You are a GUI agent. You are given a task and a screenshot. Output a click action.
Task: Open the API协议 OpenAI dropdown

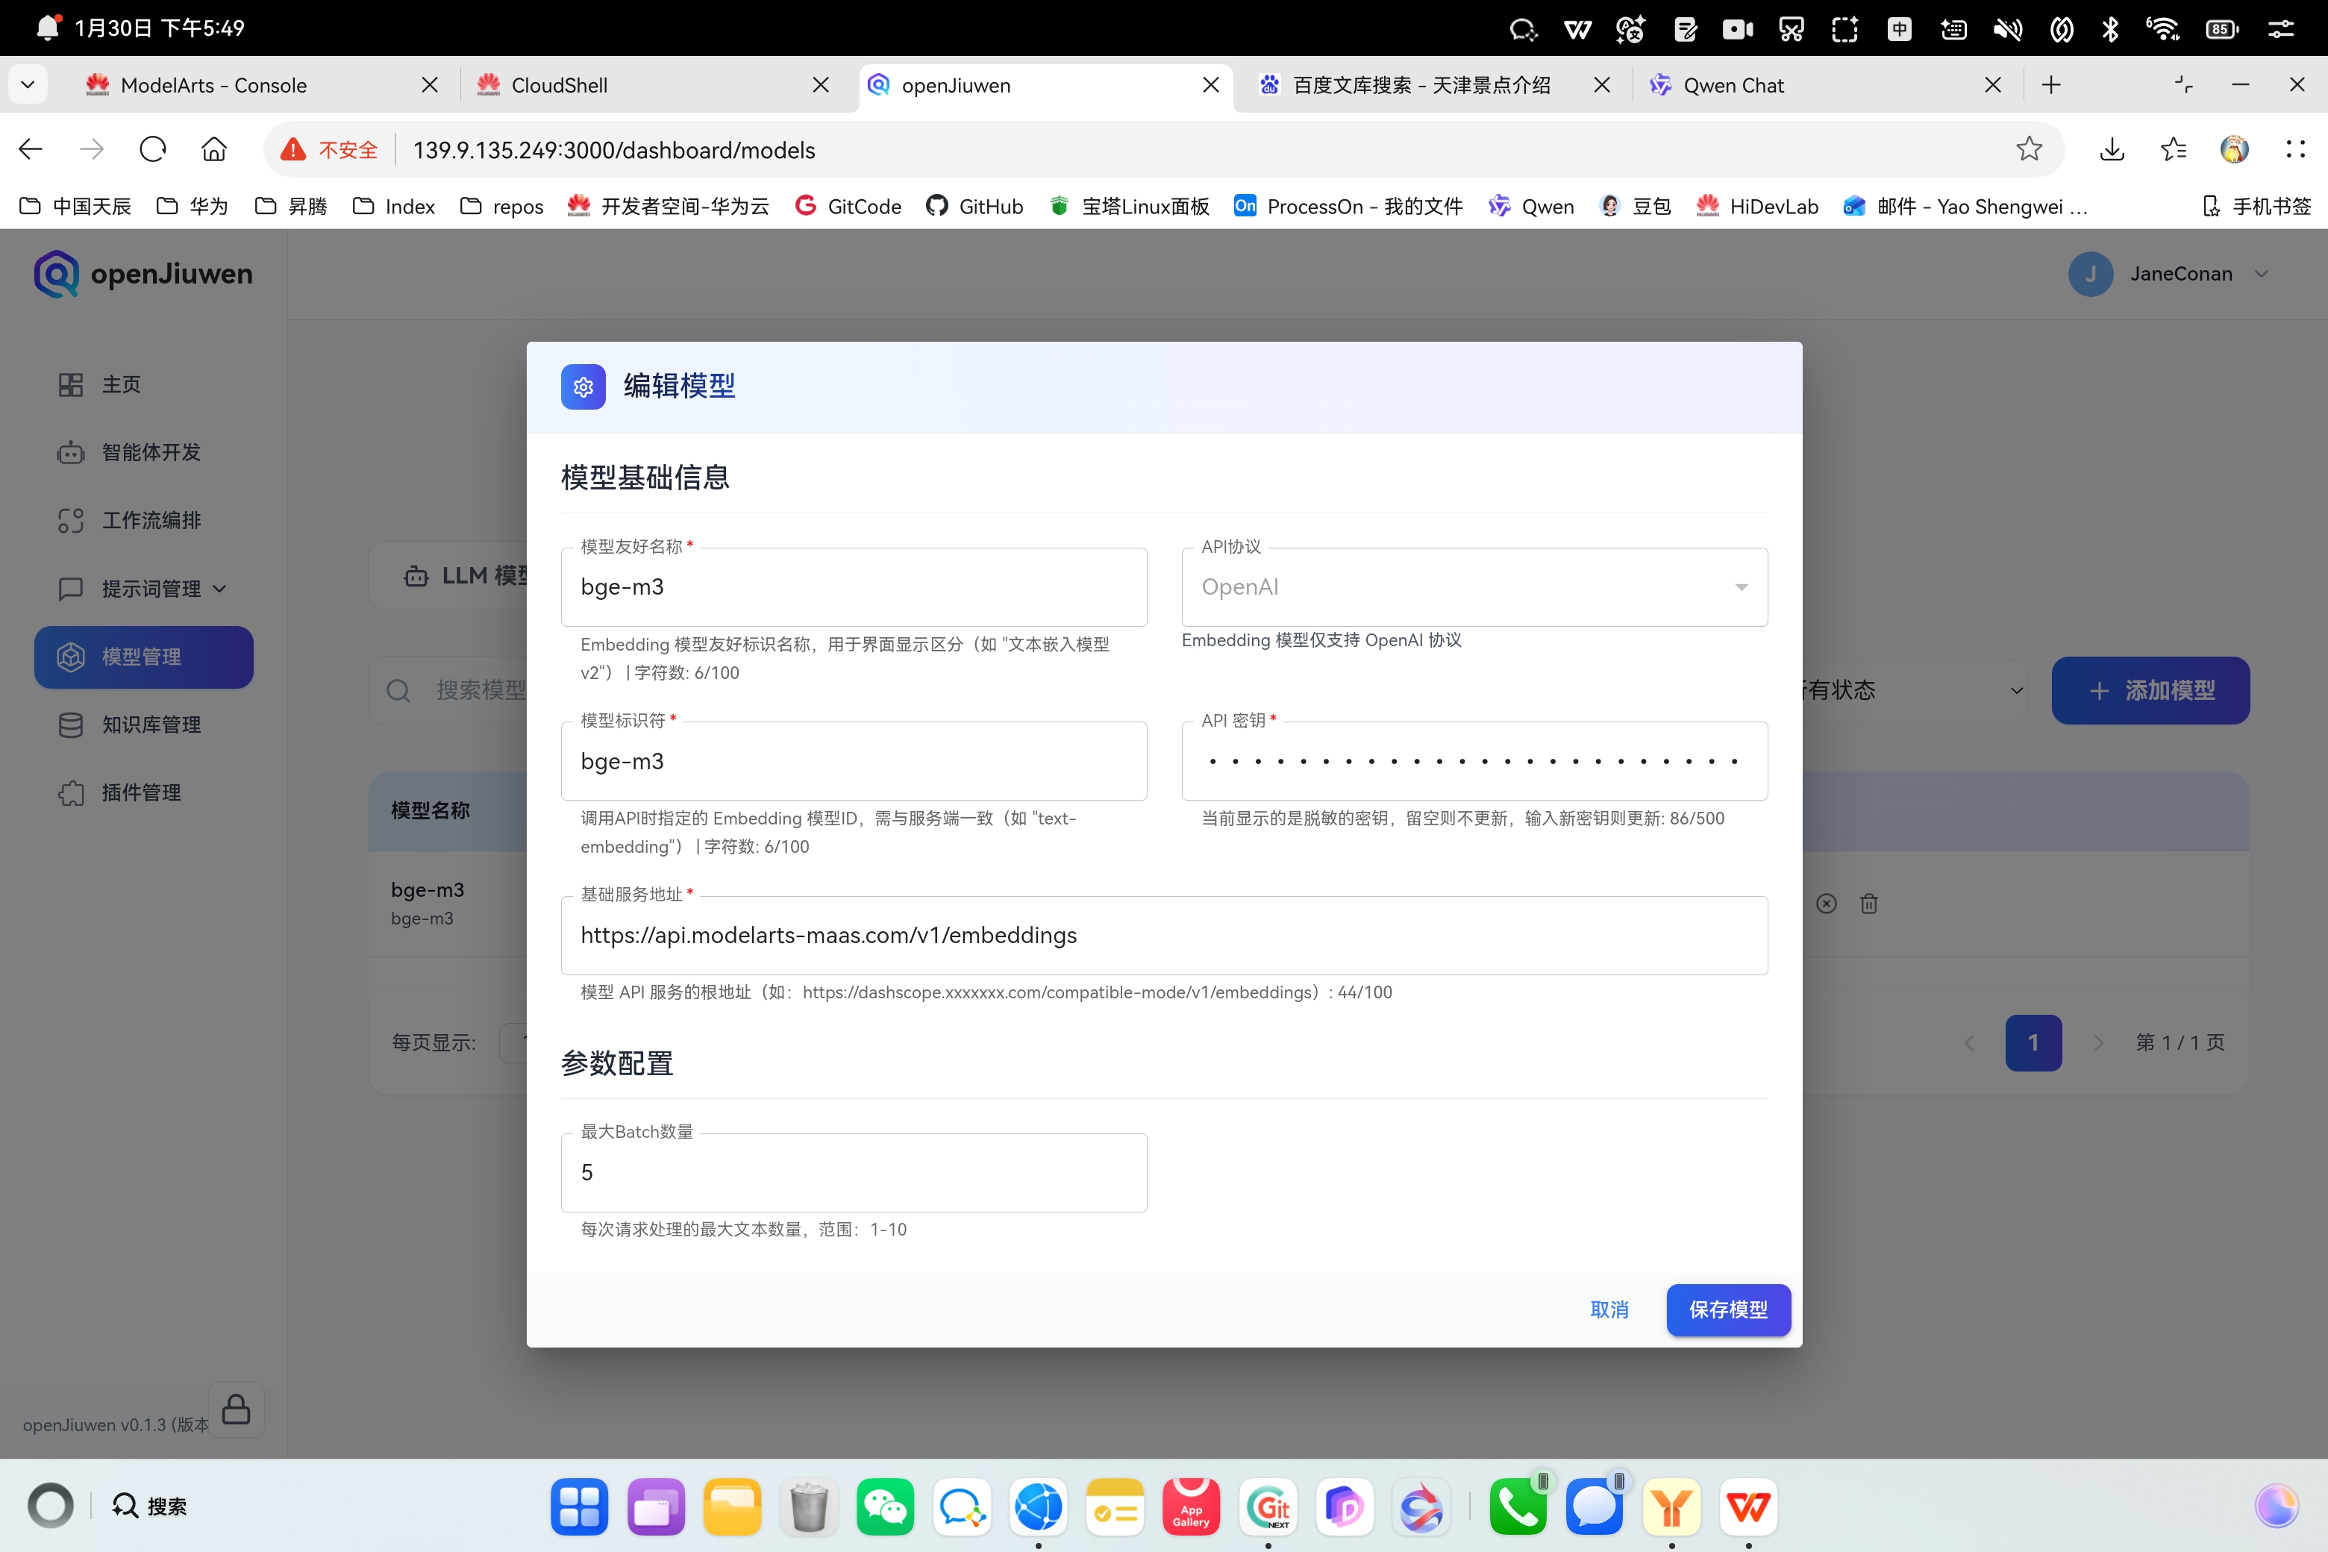tap(1474, 587)
